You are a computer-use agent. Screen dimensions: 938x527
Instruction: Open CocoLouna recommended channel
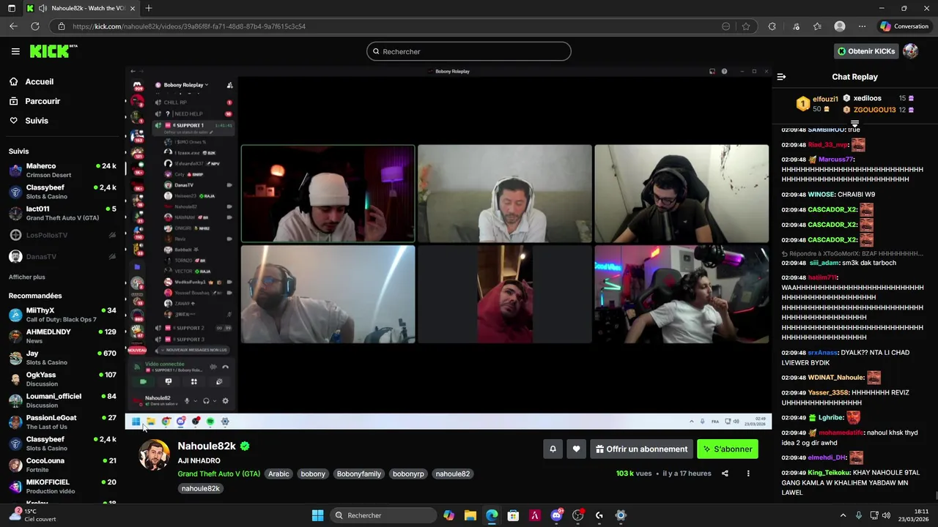[x=62, y=465]
